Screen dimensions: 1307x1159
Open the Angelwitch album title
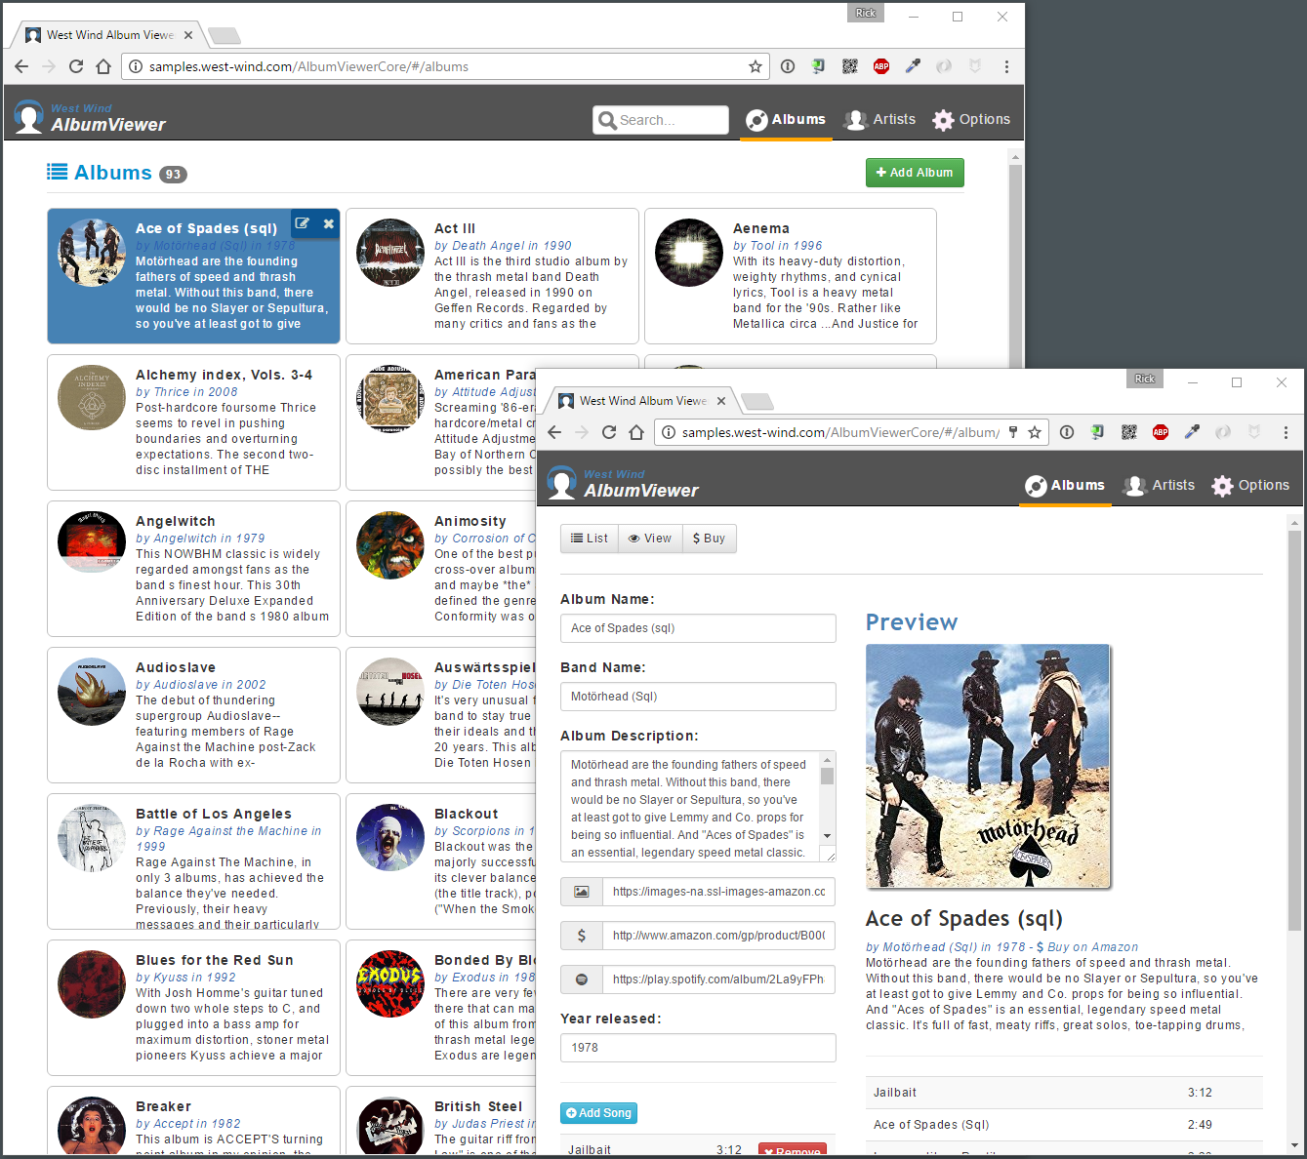(176, 521)
